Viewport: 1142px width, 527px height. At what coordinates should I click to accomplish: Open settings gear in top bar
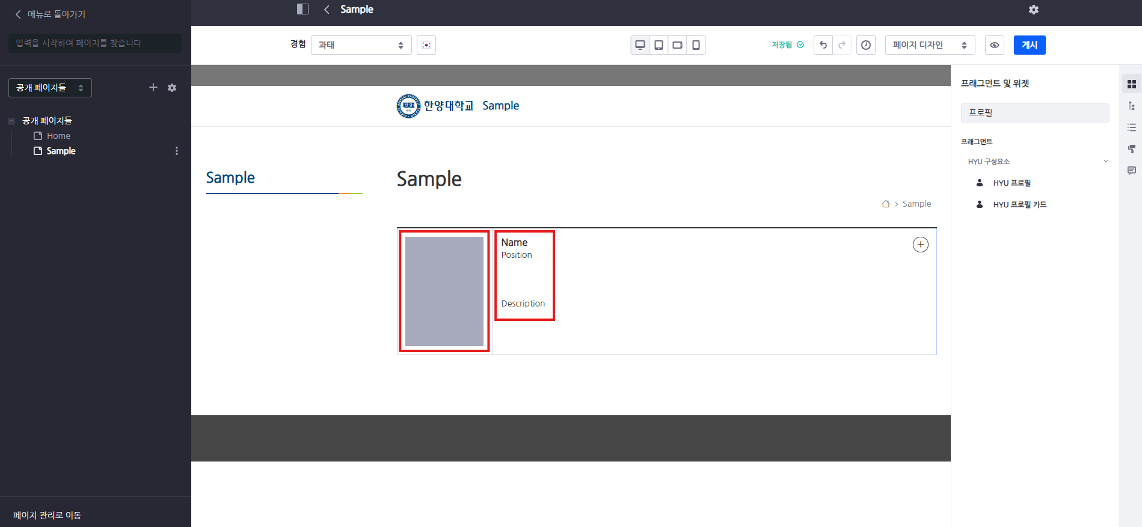click(x=1033, y=10)
